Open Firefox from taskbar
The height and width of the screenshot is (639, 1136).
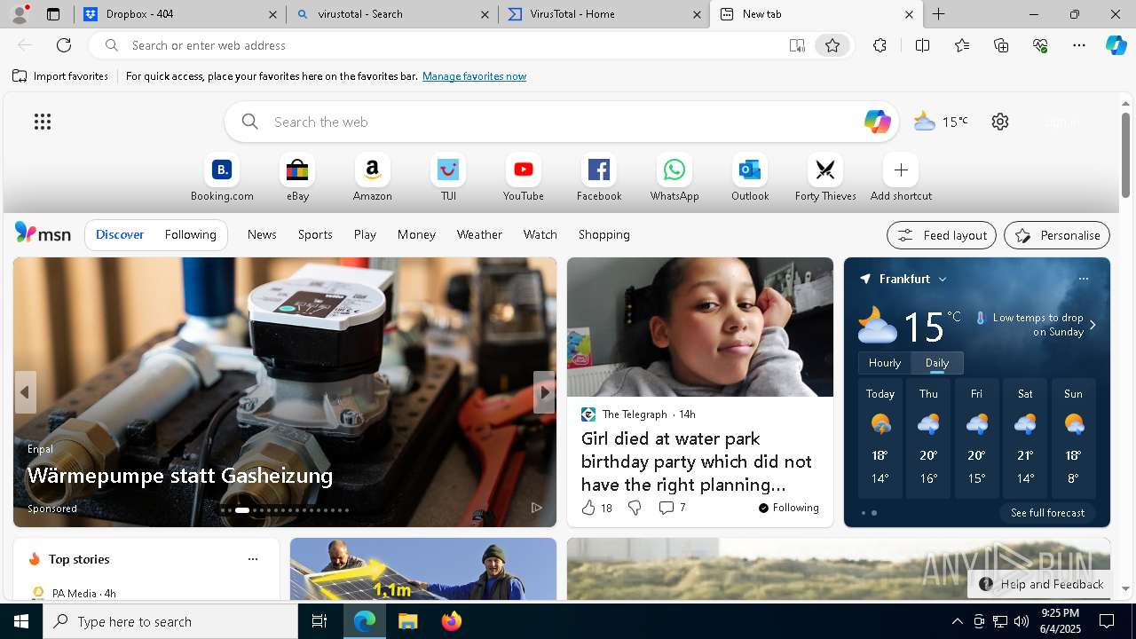pos(451,621)
